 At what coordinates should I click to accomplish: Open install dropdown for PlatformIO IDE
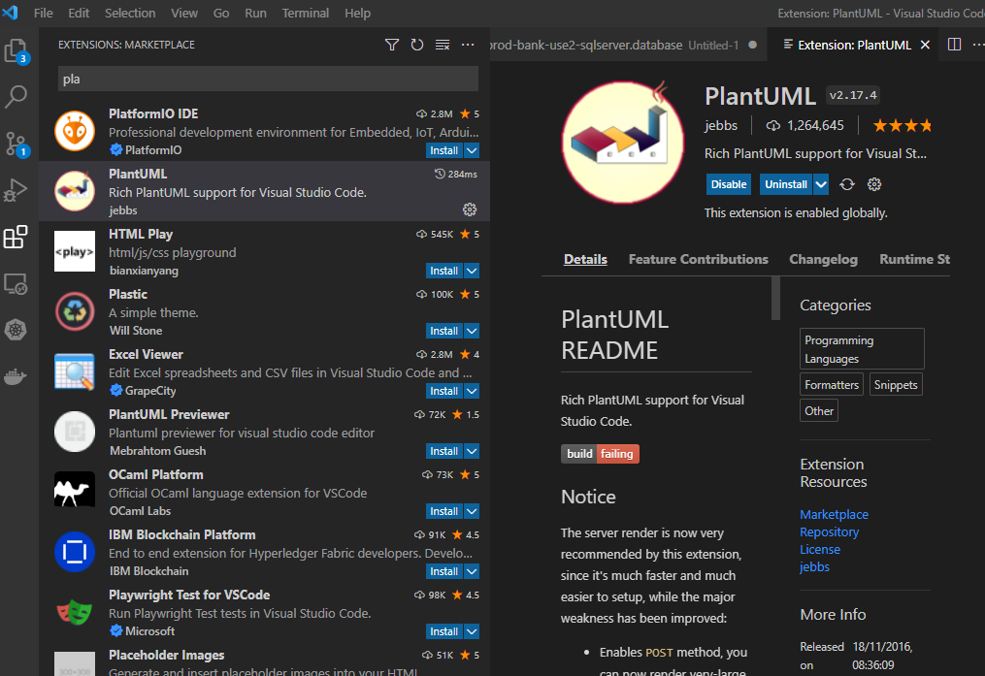pyautogui.click(x=472, y=150)
